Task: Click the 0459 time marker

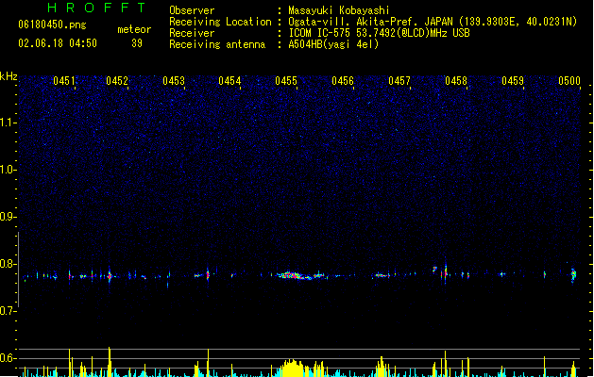Action: [x=513, y=81]
